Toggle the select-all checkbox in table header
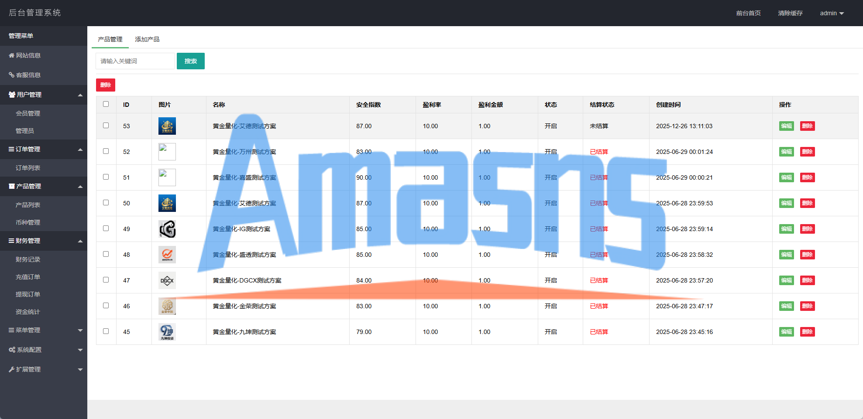Screen dimensions: 863x419 (x=106, y=104)
